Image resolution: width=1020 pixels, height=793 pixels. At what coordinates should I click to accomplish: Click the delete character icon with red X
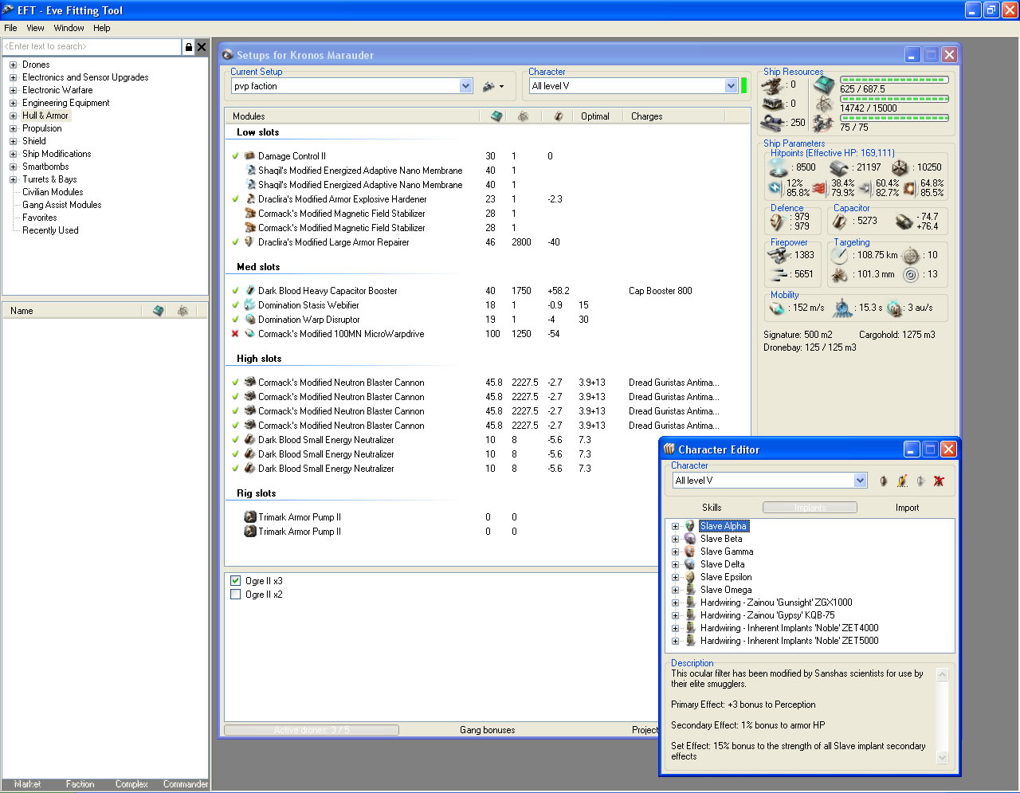(939, 481)
